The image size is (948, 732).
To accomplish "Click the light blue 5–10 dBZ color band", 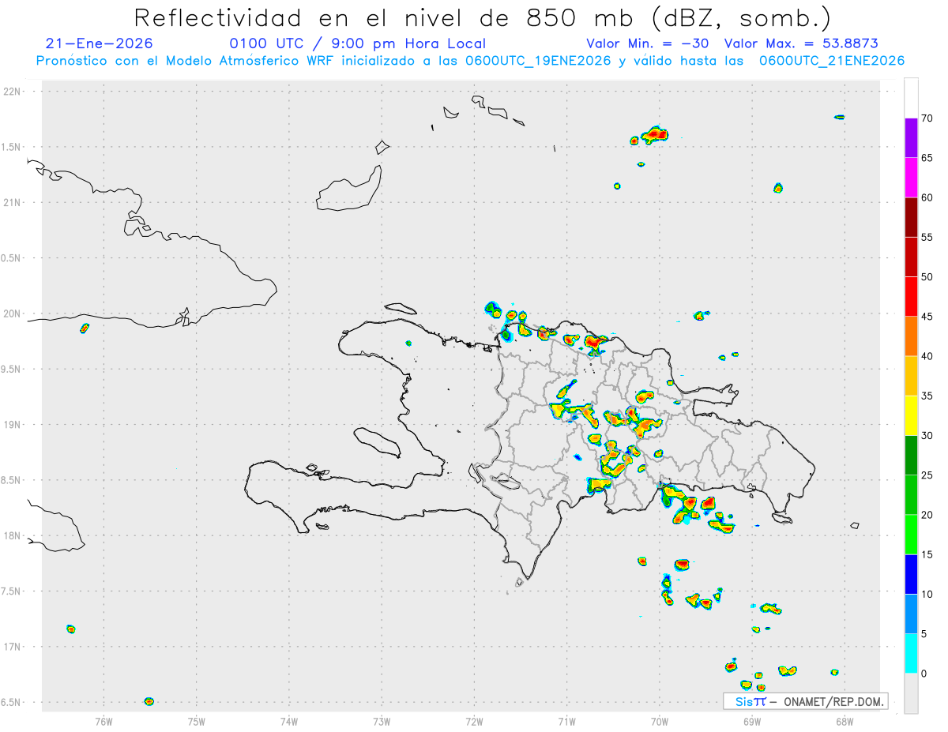I will tap(911, 614).
